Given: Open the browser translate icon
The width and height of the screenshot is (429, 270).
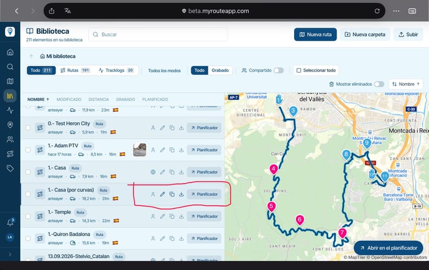Looking at the screenshot, I should [67, 11].
